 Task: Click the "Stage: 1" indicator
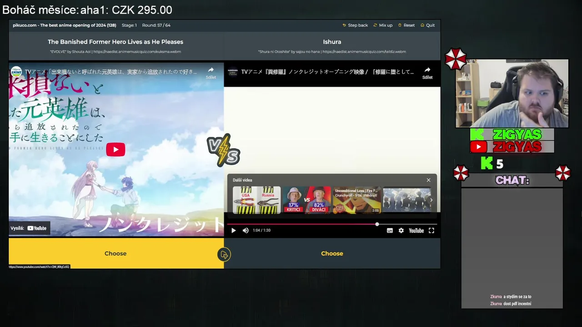(x=129, y=25)
